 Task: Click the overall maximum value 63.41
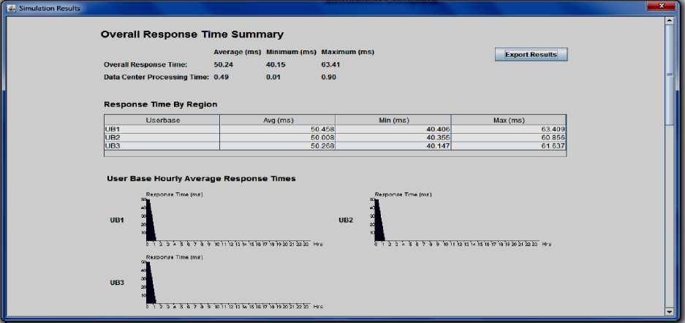click(330, 64)
